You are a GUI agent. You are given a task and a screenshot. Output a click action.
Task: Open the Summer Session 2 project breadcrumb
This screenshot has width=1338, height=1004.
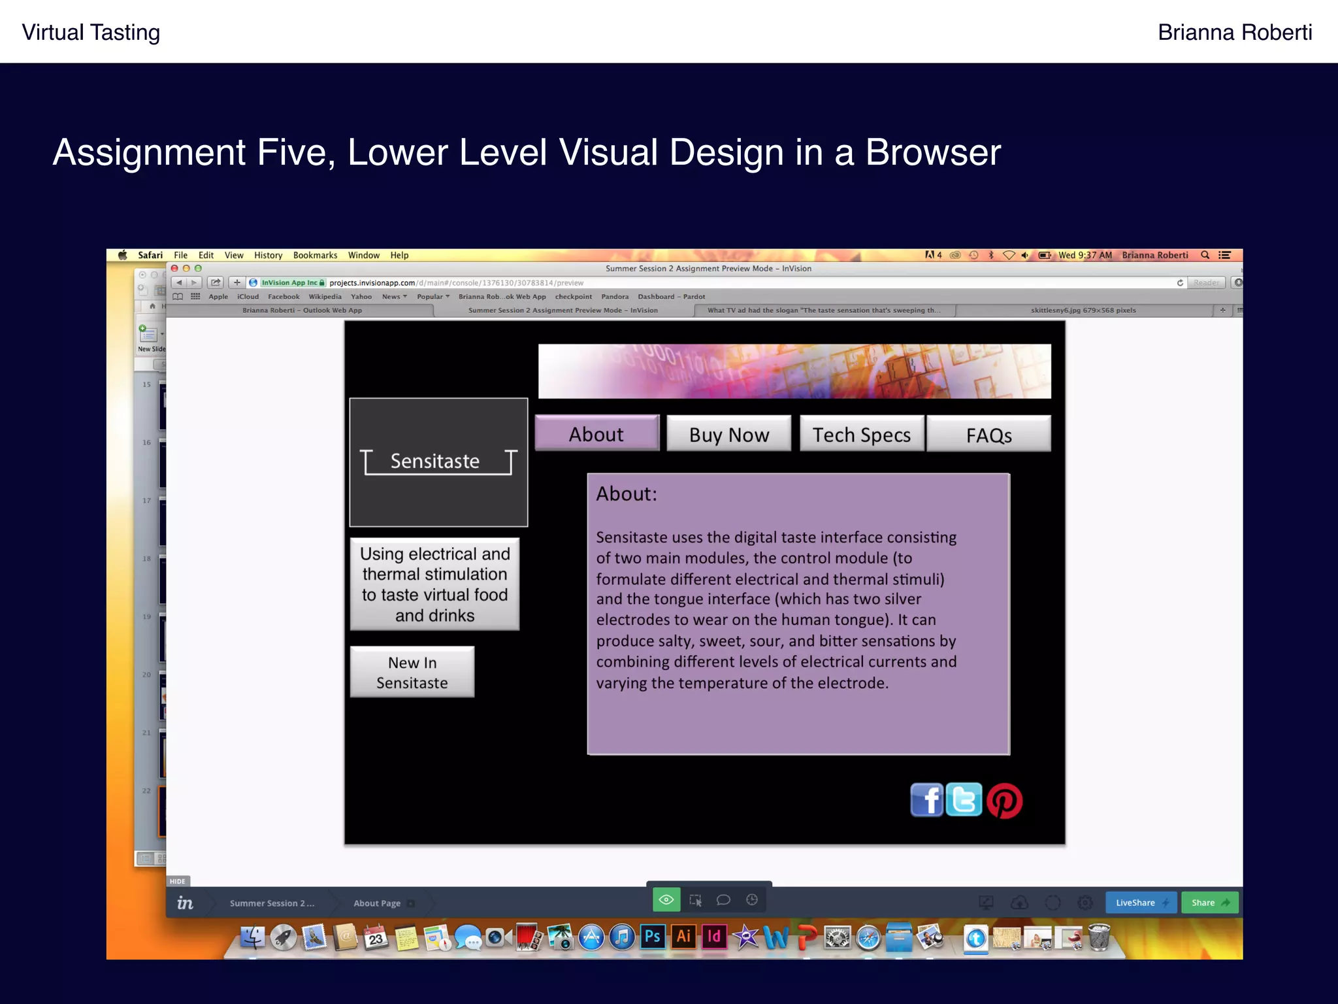tap(272, 903)
